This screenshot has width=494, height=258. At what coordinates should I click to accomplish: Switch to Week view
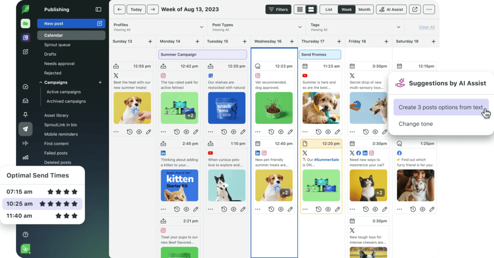pyautogui.click(x=346, y=10)
